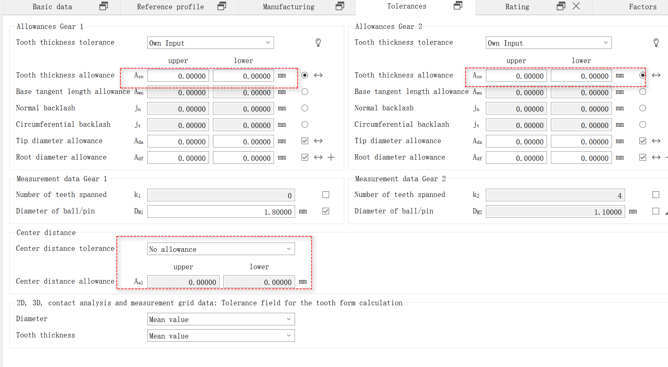This screenshot has height=367, width=668.
Task: Open Tooth thickness Mean value dropdown
Action: [x=221, y=336]
